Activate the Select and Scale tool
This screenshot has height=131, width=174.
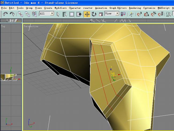101,14
